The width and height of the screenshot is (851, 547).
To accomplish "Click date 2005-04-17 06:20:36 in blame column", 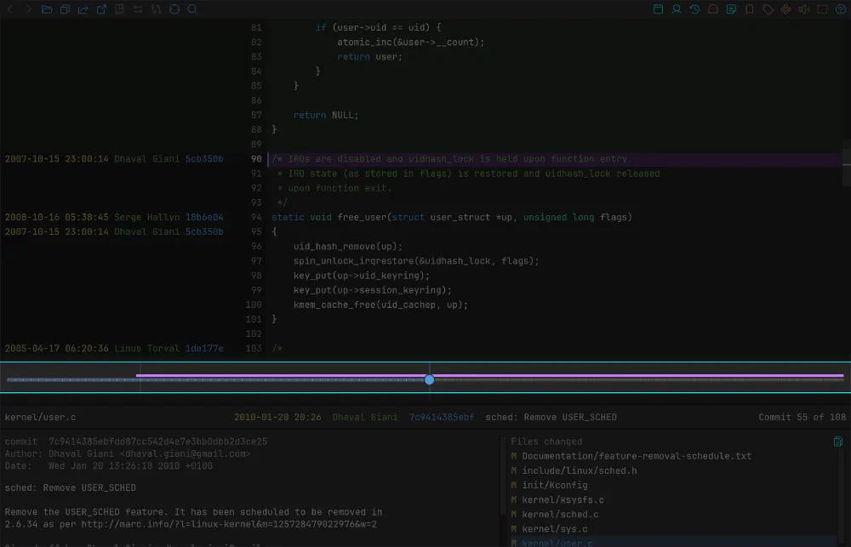I will pos(56,349).
